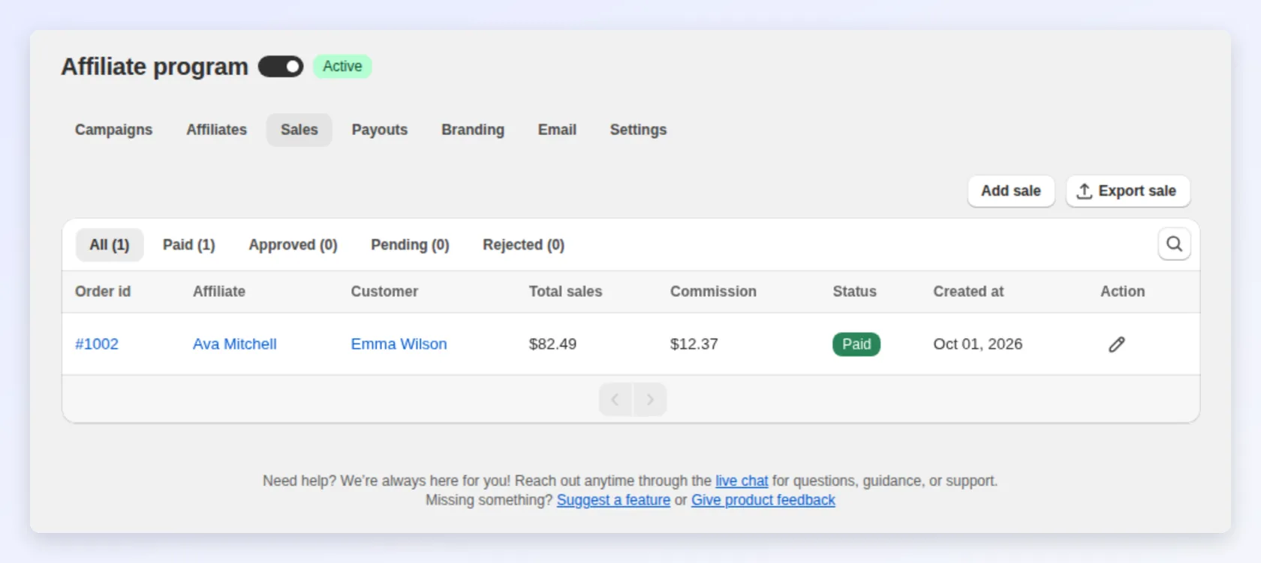Open the Campaigns tab
The width and height of the screenshot is (1261, 563).
pyautogui.click(x=113, y=130)
